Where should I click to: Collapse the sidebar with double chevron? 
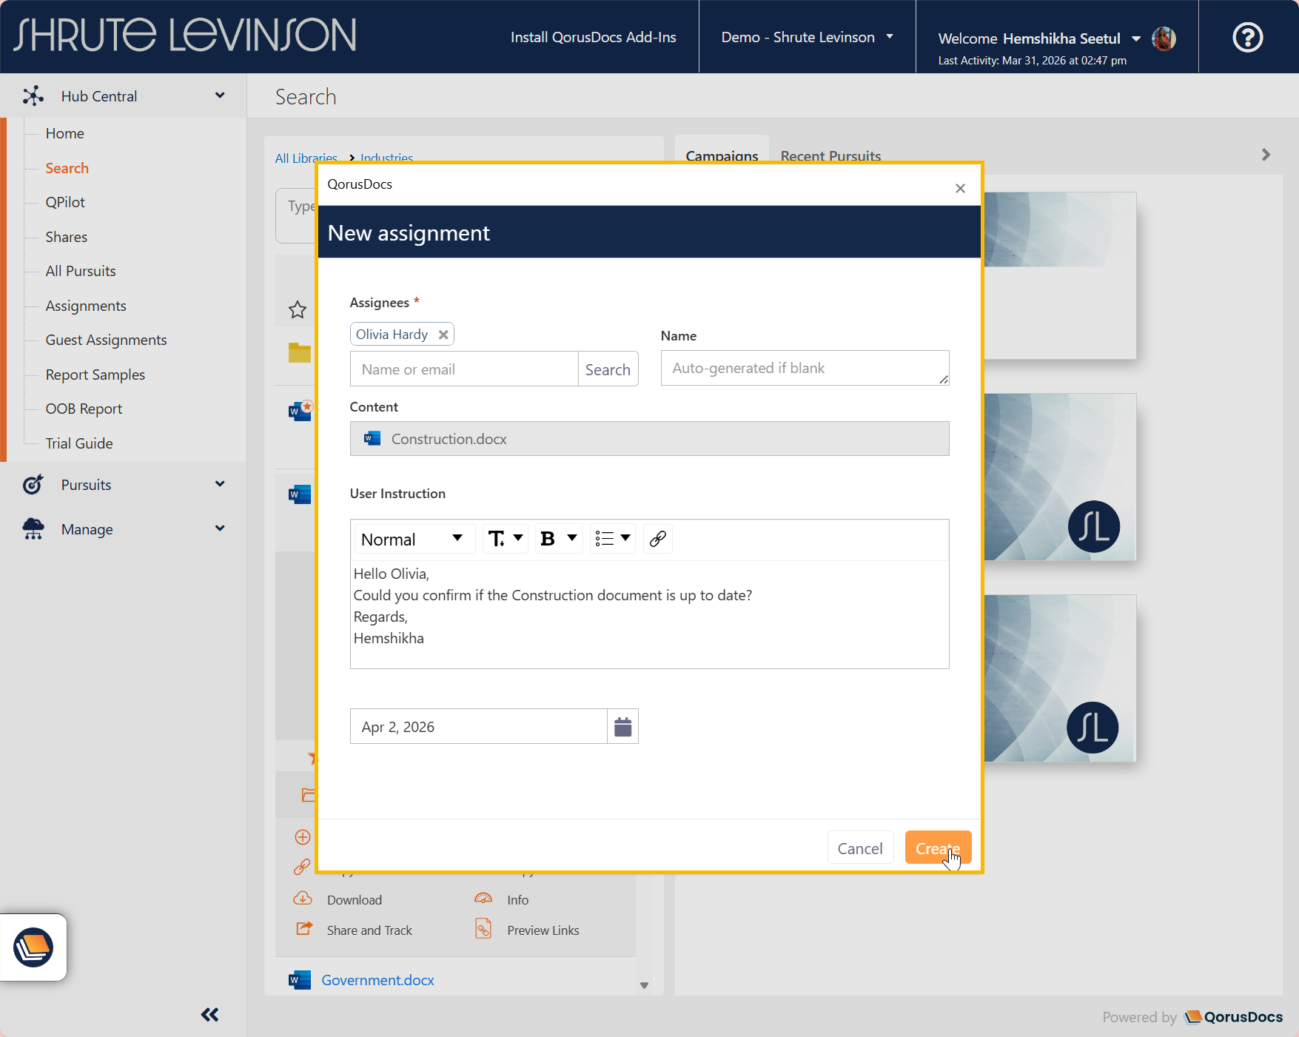pyautogui.click(x=209, y=1014)
